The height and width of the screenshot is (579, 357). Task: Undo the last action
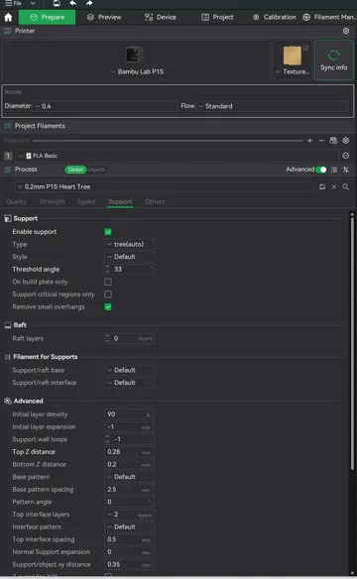(73, 3)
